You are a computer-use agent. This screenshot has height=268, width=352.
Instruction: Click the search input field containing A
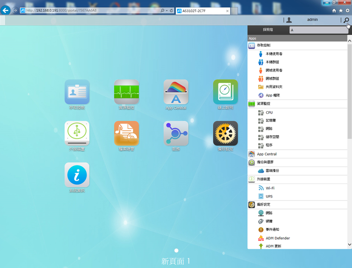317,30
